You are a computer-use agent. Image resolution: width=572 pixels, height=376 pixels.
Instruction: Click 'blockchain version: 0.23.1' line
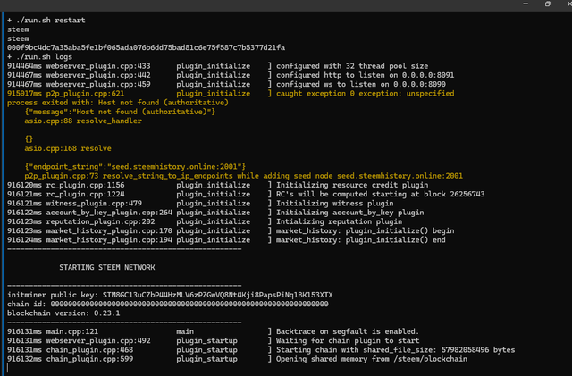[x=63, y=313]
